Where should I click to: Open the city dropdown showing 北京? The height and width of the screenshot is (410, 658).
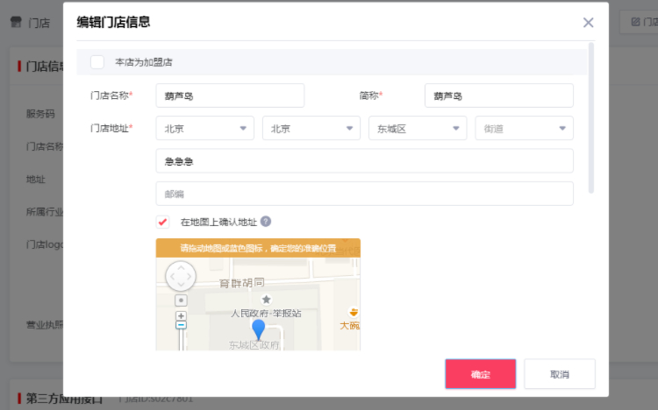tap(311, 128)
